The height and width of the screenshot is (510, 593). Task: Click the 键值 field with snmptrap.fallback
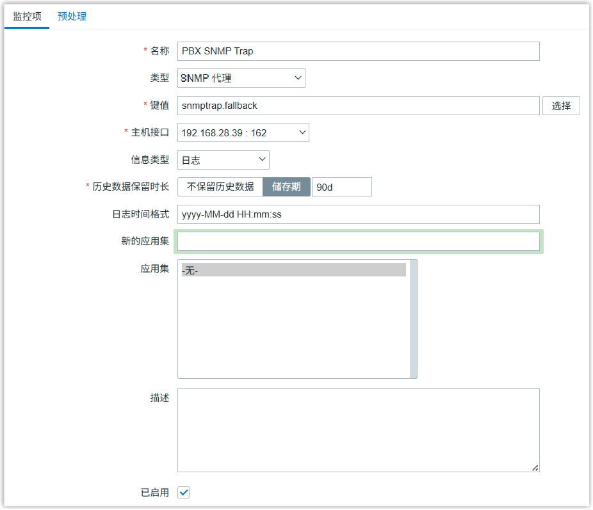[358, 106]
